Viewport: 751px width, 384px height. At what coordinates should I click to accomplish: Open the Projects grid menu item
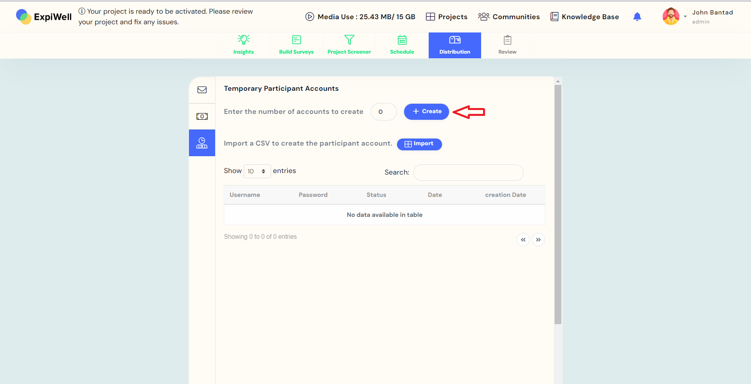[447, 16]
